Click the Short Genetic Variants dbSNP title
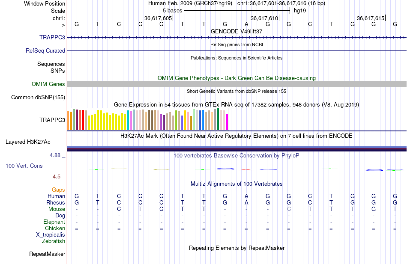 pos(236,91)
